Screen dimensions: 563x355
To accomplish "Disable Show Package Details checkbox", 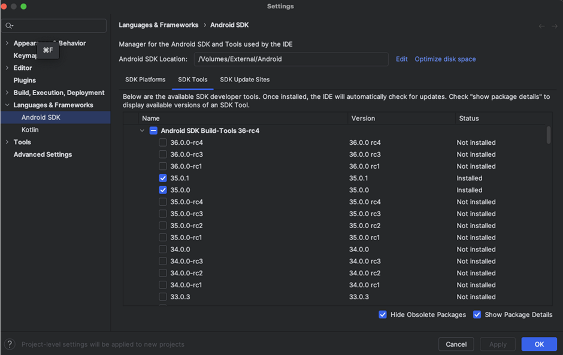I will click(477, 314).
